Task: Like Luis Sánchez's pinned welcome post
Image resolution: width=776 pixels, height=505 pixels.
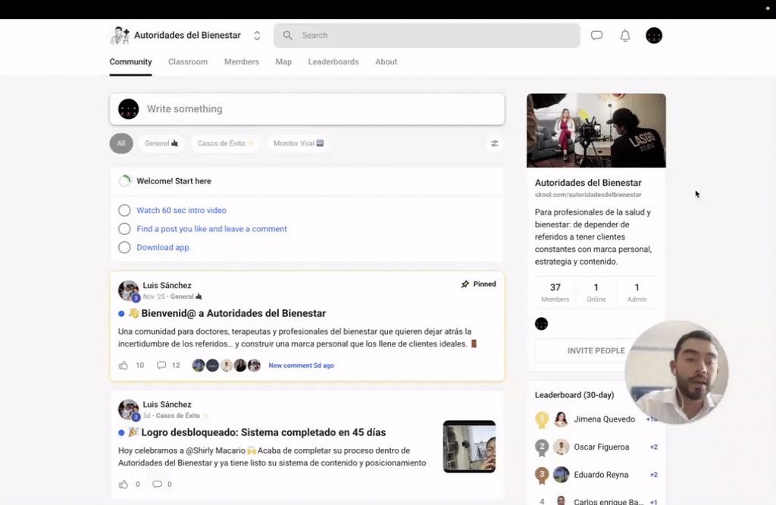Action: coord(123,365)
